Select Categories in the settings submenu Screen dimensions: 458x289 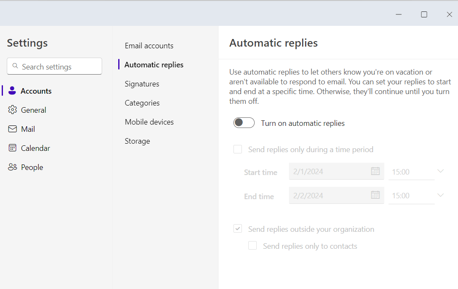[x=142, y=103]
